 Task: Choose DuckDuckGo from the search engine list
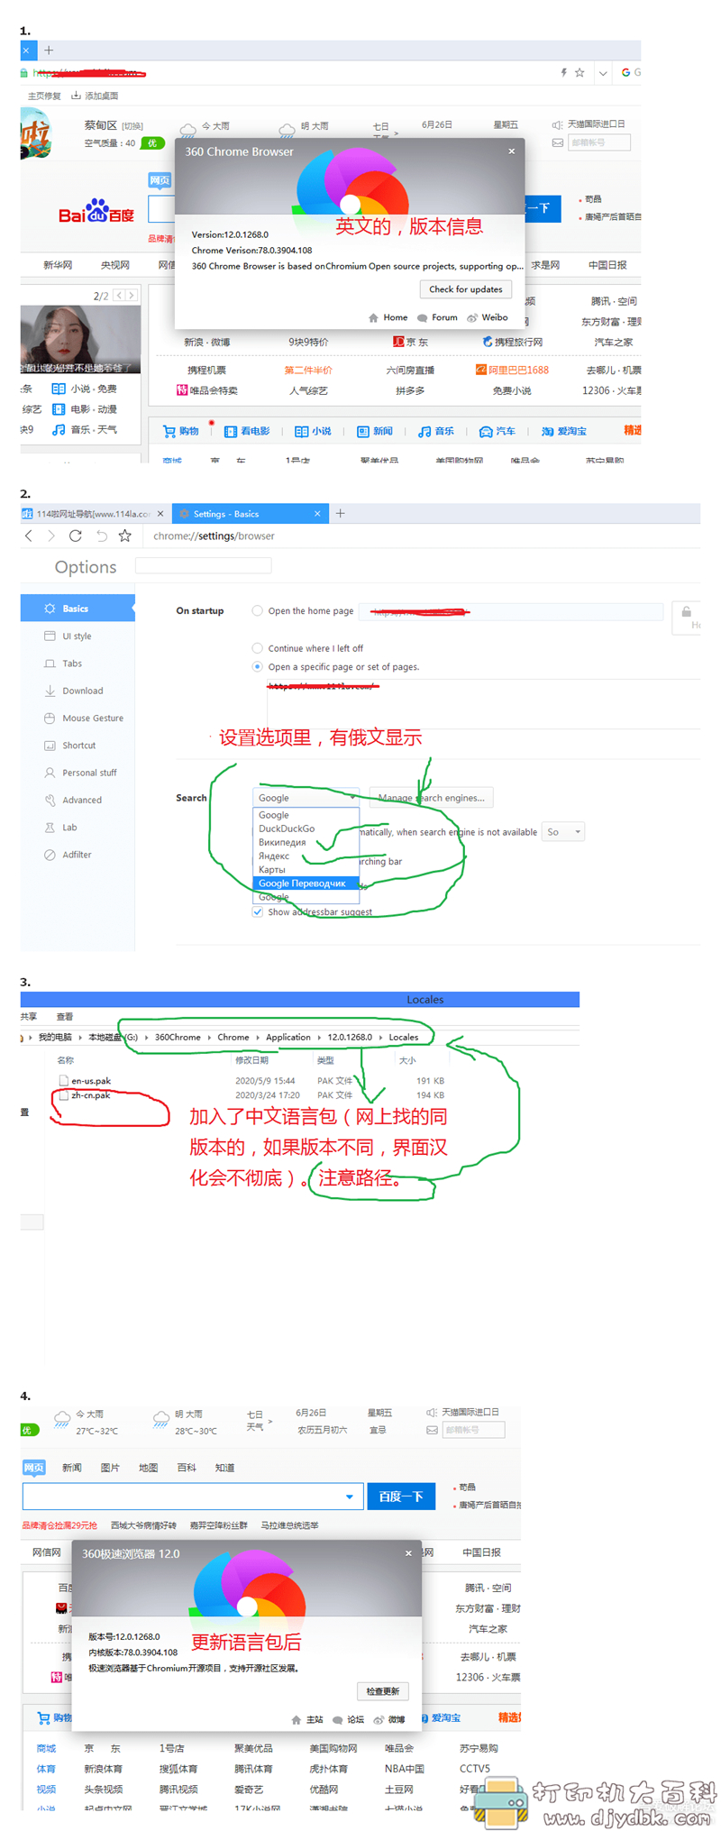point(306,829)
